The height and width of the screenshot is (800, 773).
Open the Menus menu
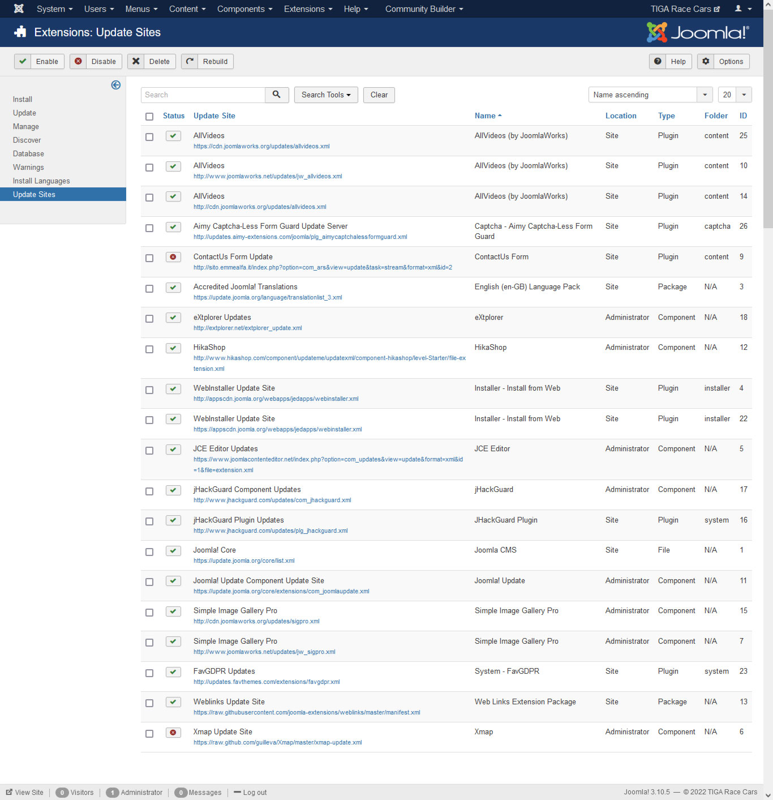(x=141, y=8)
